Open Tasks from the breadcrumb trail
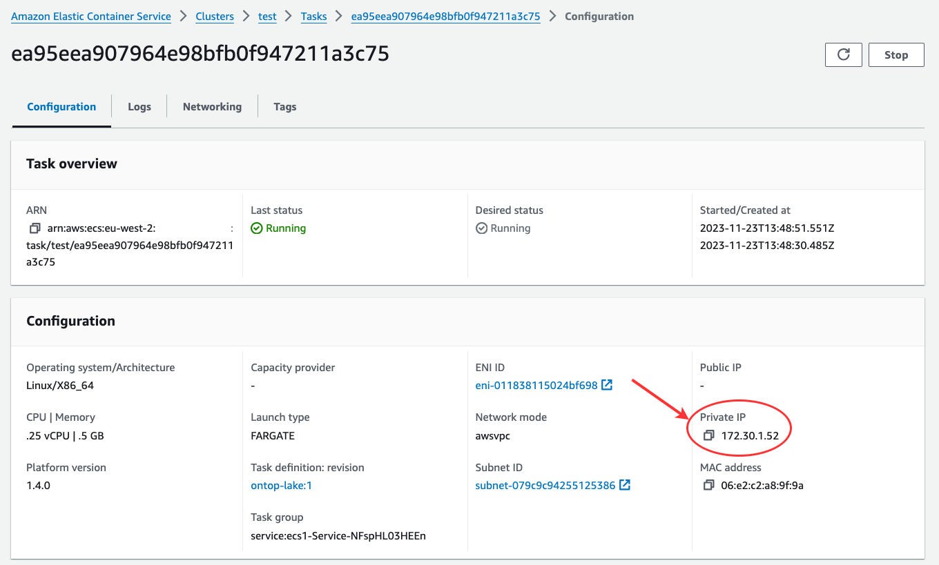The width and height of the screenshot is (939, 565). [313, 16]
